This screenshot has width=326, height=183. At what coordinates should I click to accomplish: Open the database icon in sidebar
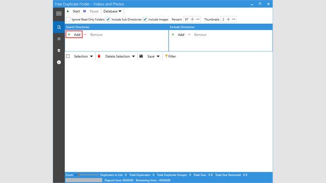click(x=59, y=50)
